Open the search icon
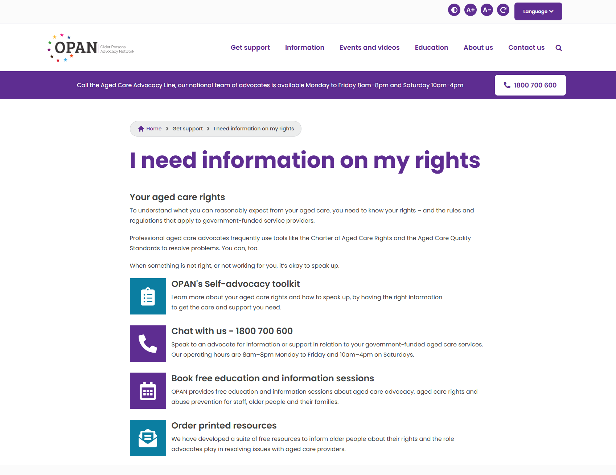The height and width of the screenshot is (475, 616). pos(559,48)
